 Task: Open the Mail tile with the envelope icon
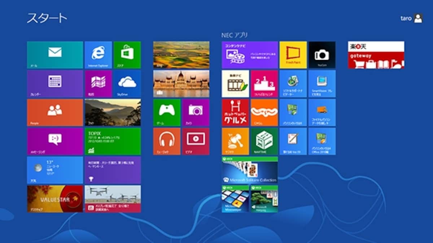tap(55, 55)
